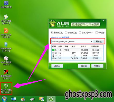Click the image path field showing YLMF_Ghost_Win7_X86.iso
This screenshot has width=114, height=102.
(x=71, y=41)
